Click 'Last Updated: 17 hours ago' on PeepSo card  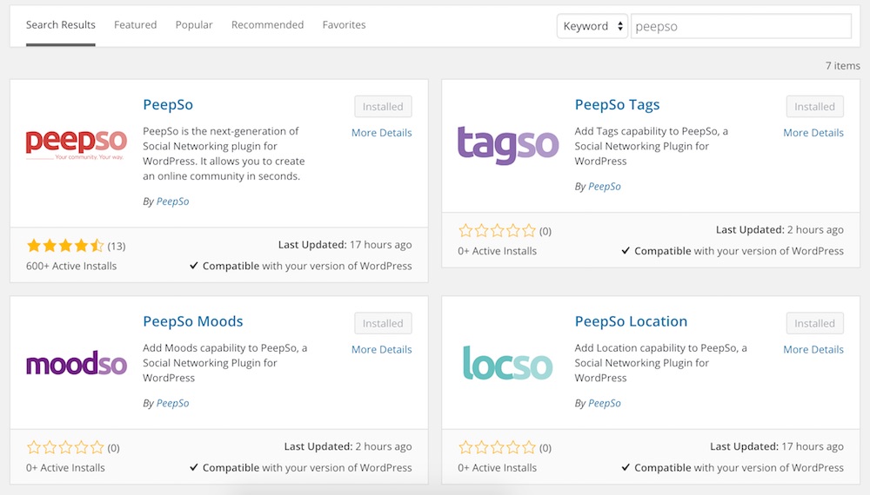[345, 245]
